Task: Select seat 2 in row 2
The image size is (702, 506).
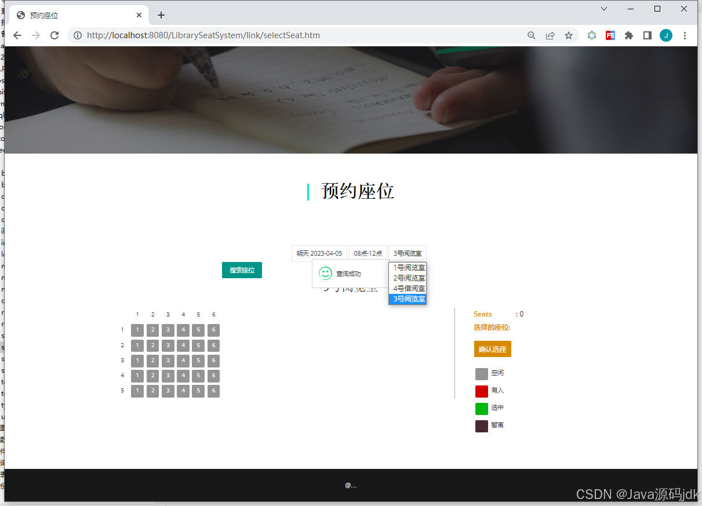Action: click(x=152, y=345)
